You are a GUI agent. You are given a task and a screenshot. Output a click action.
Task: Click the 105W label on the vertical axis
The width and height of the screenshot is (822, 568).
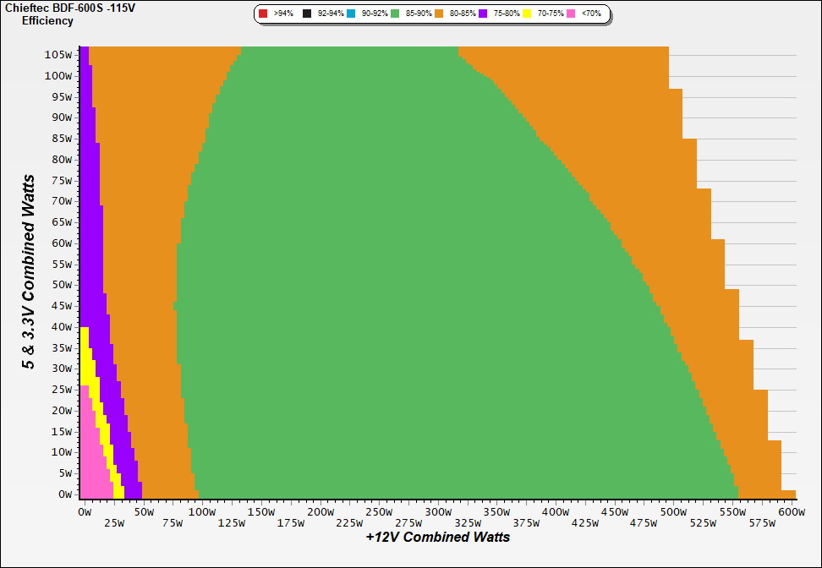pos(59,54)
